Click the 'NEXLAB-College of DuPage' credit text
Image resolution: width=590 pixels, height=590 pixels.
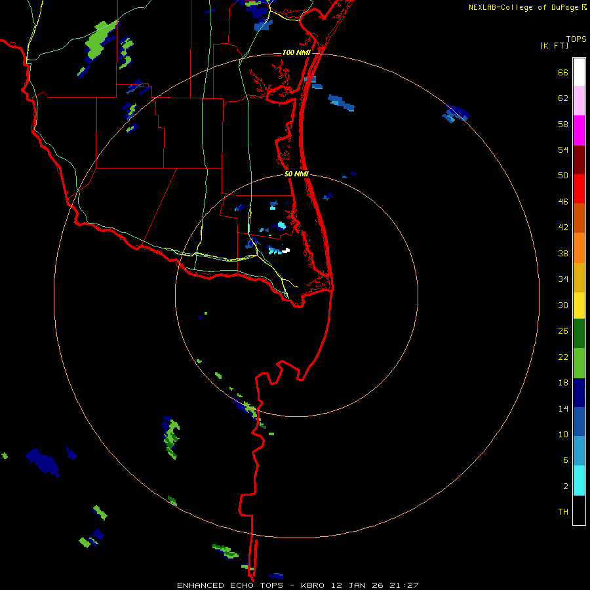point(524,7)
